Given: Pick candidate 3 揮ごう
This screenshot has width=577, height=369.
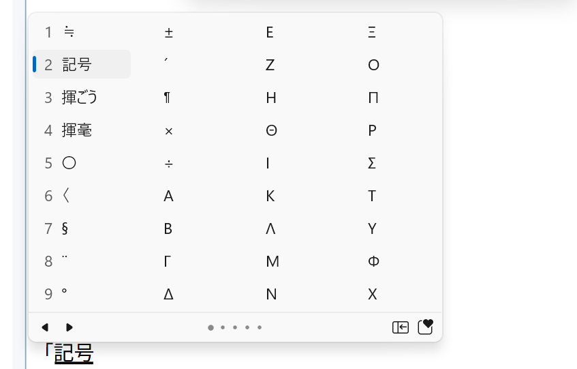Looking at the screenshot, I should 80,98.
